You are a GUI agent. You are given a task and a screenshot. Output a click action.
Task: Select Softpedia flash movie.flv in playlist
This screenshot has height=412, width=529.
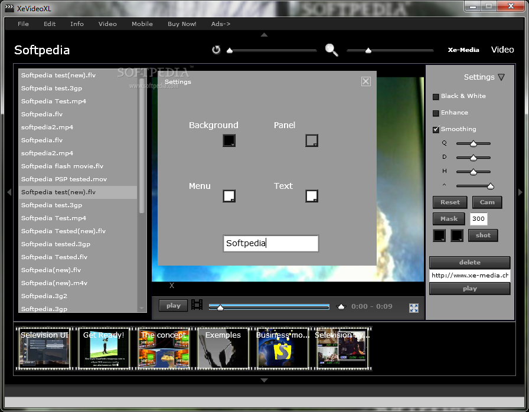click(78, 166)
